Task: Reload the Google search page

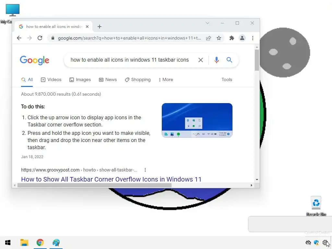Action: [40, 38]
